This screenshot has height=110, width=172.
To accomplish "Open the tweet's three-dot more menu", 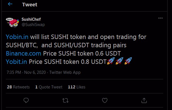I will 160,18.
